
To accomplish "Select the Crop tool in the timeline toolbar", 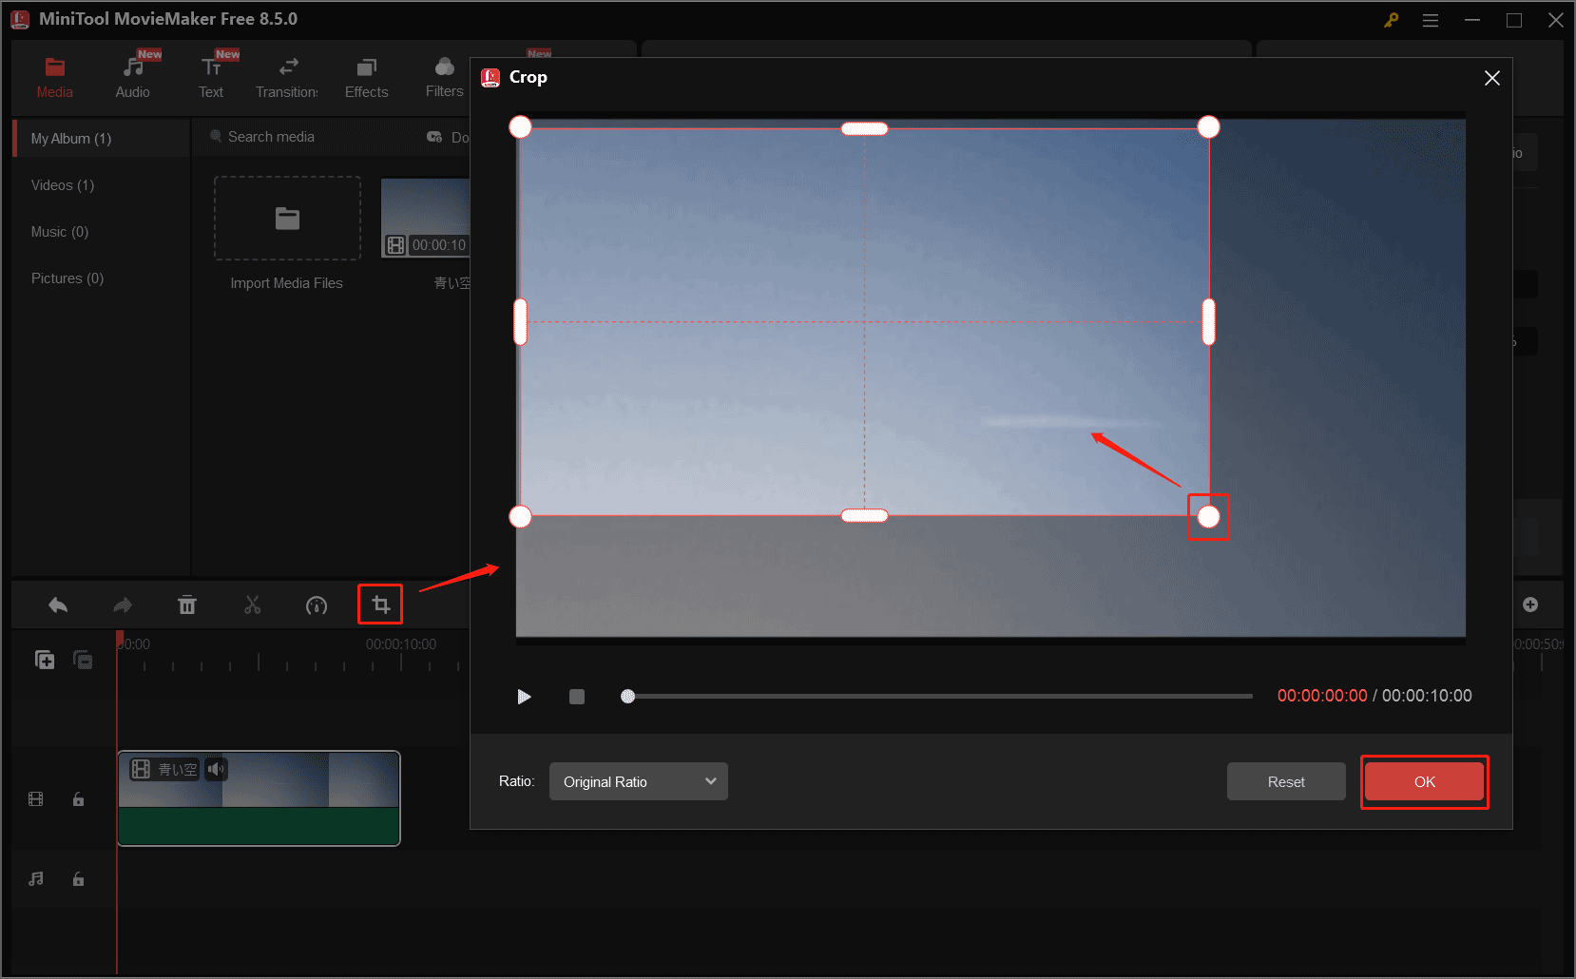I will pos(379,605).
